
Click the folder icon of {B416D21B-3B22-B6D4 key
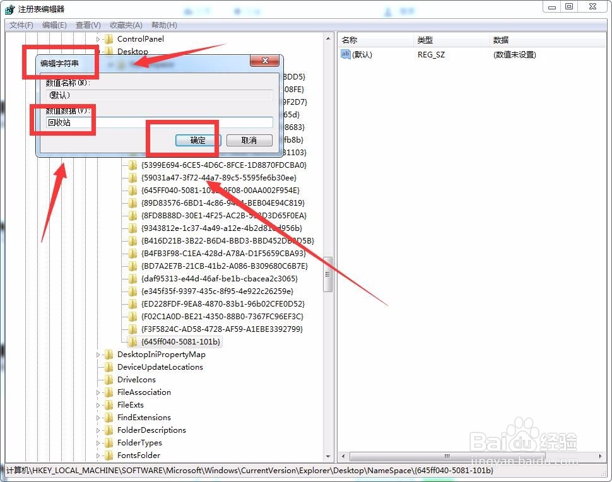tap(133, 241)
